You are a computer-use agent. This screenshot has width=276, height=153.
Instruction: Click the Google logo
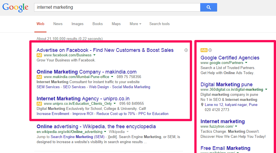(15, 7)
